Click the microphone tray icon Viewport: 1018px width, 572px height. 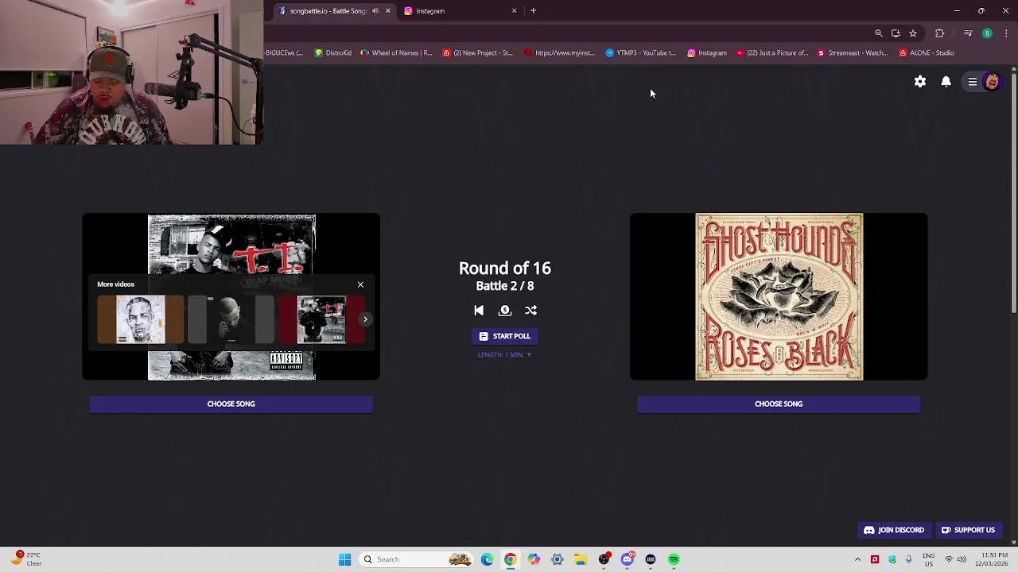click(908, 559)
